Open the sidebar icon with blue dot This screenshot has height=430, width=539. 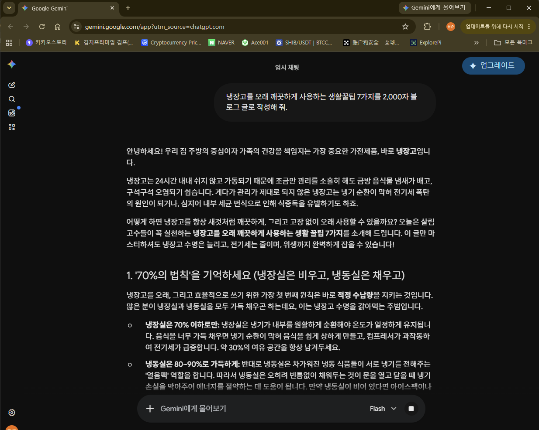12,113
